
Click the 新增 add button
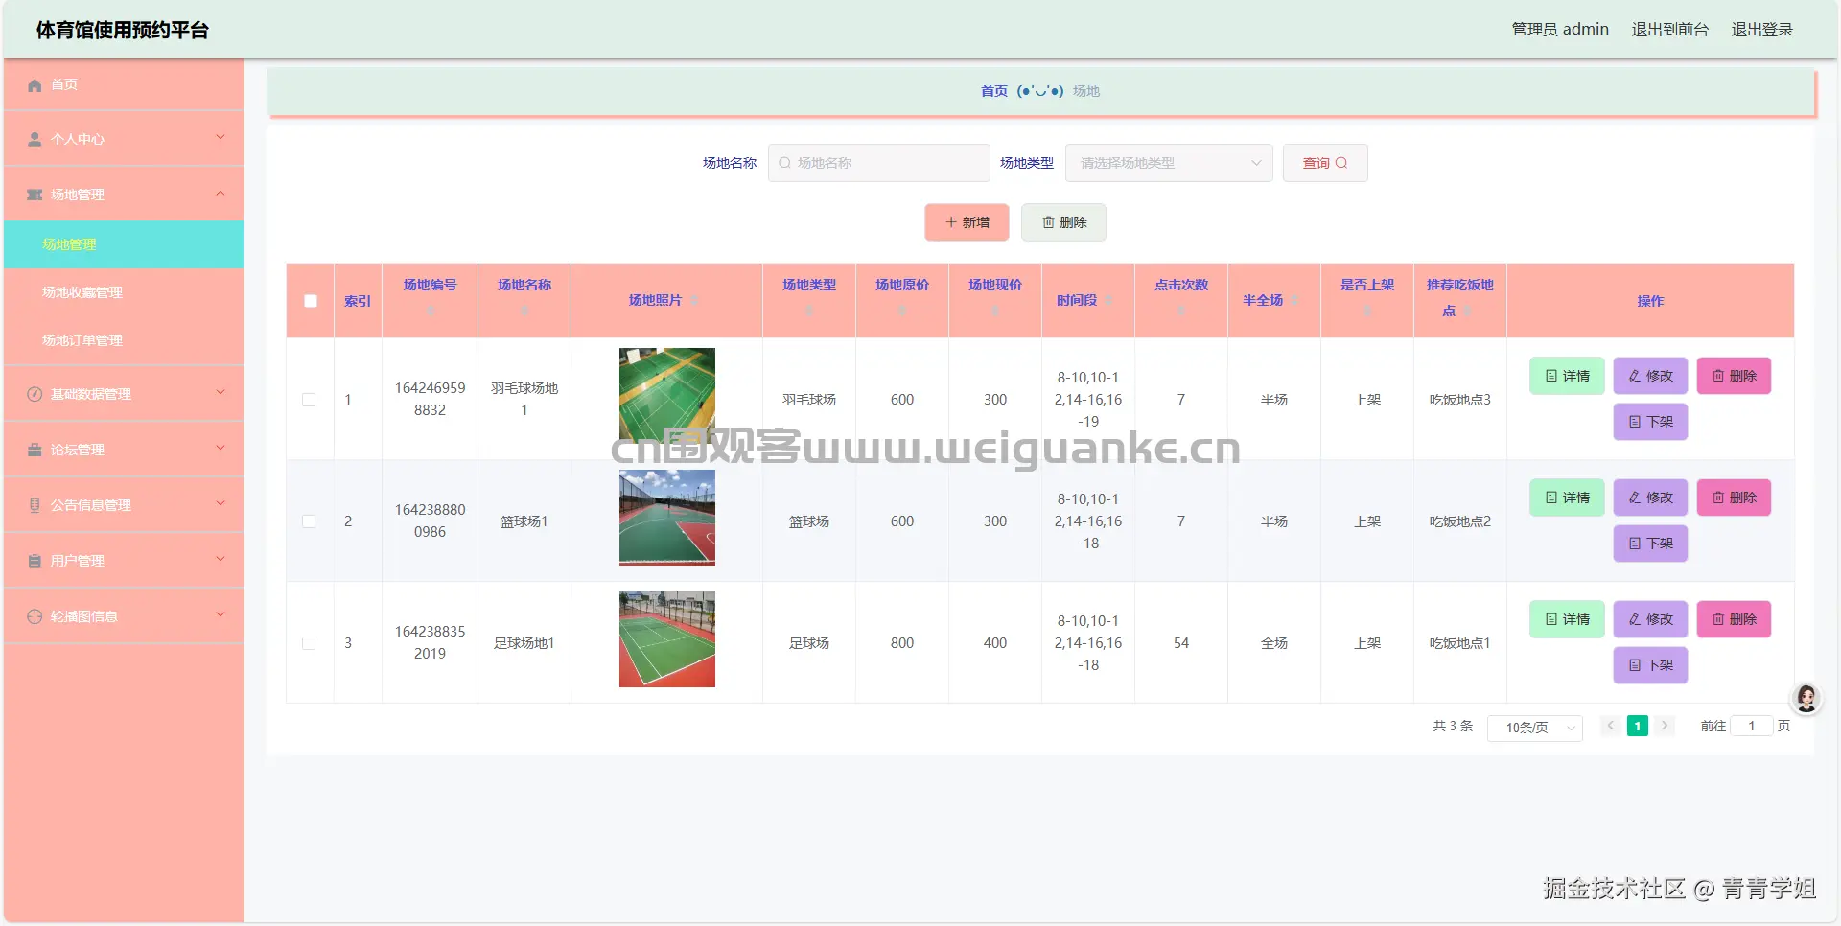click(x=967, y=222)
